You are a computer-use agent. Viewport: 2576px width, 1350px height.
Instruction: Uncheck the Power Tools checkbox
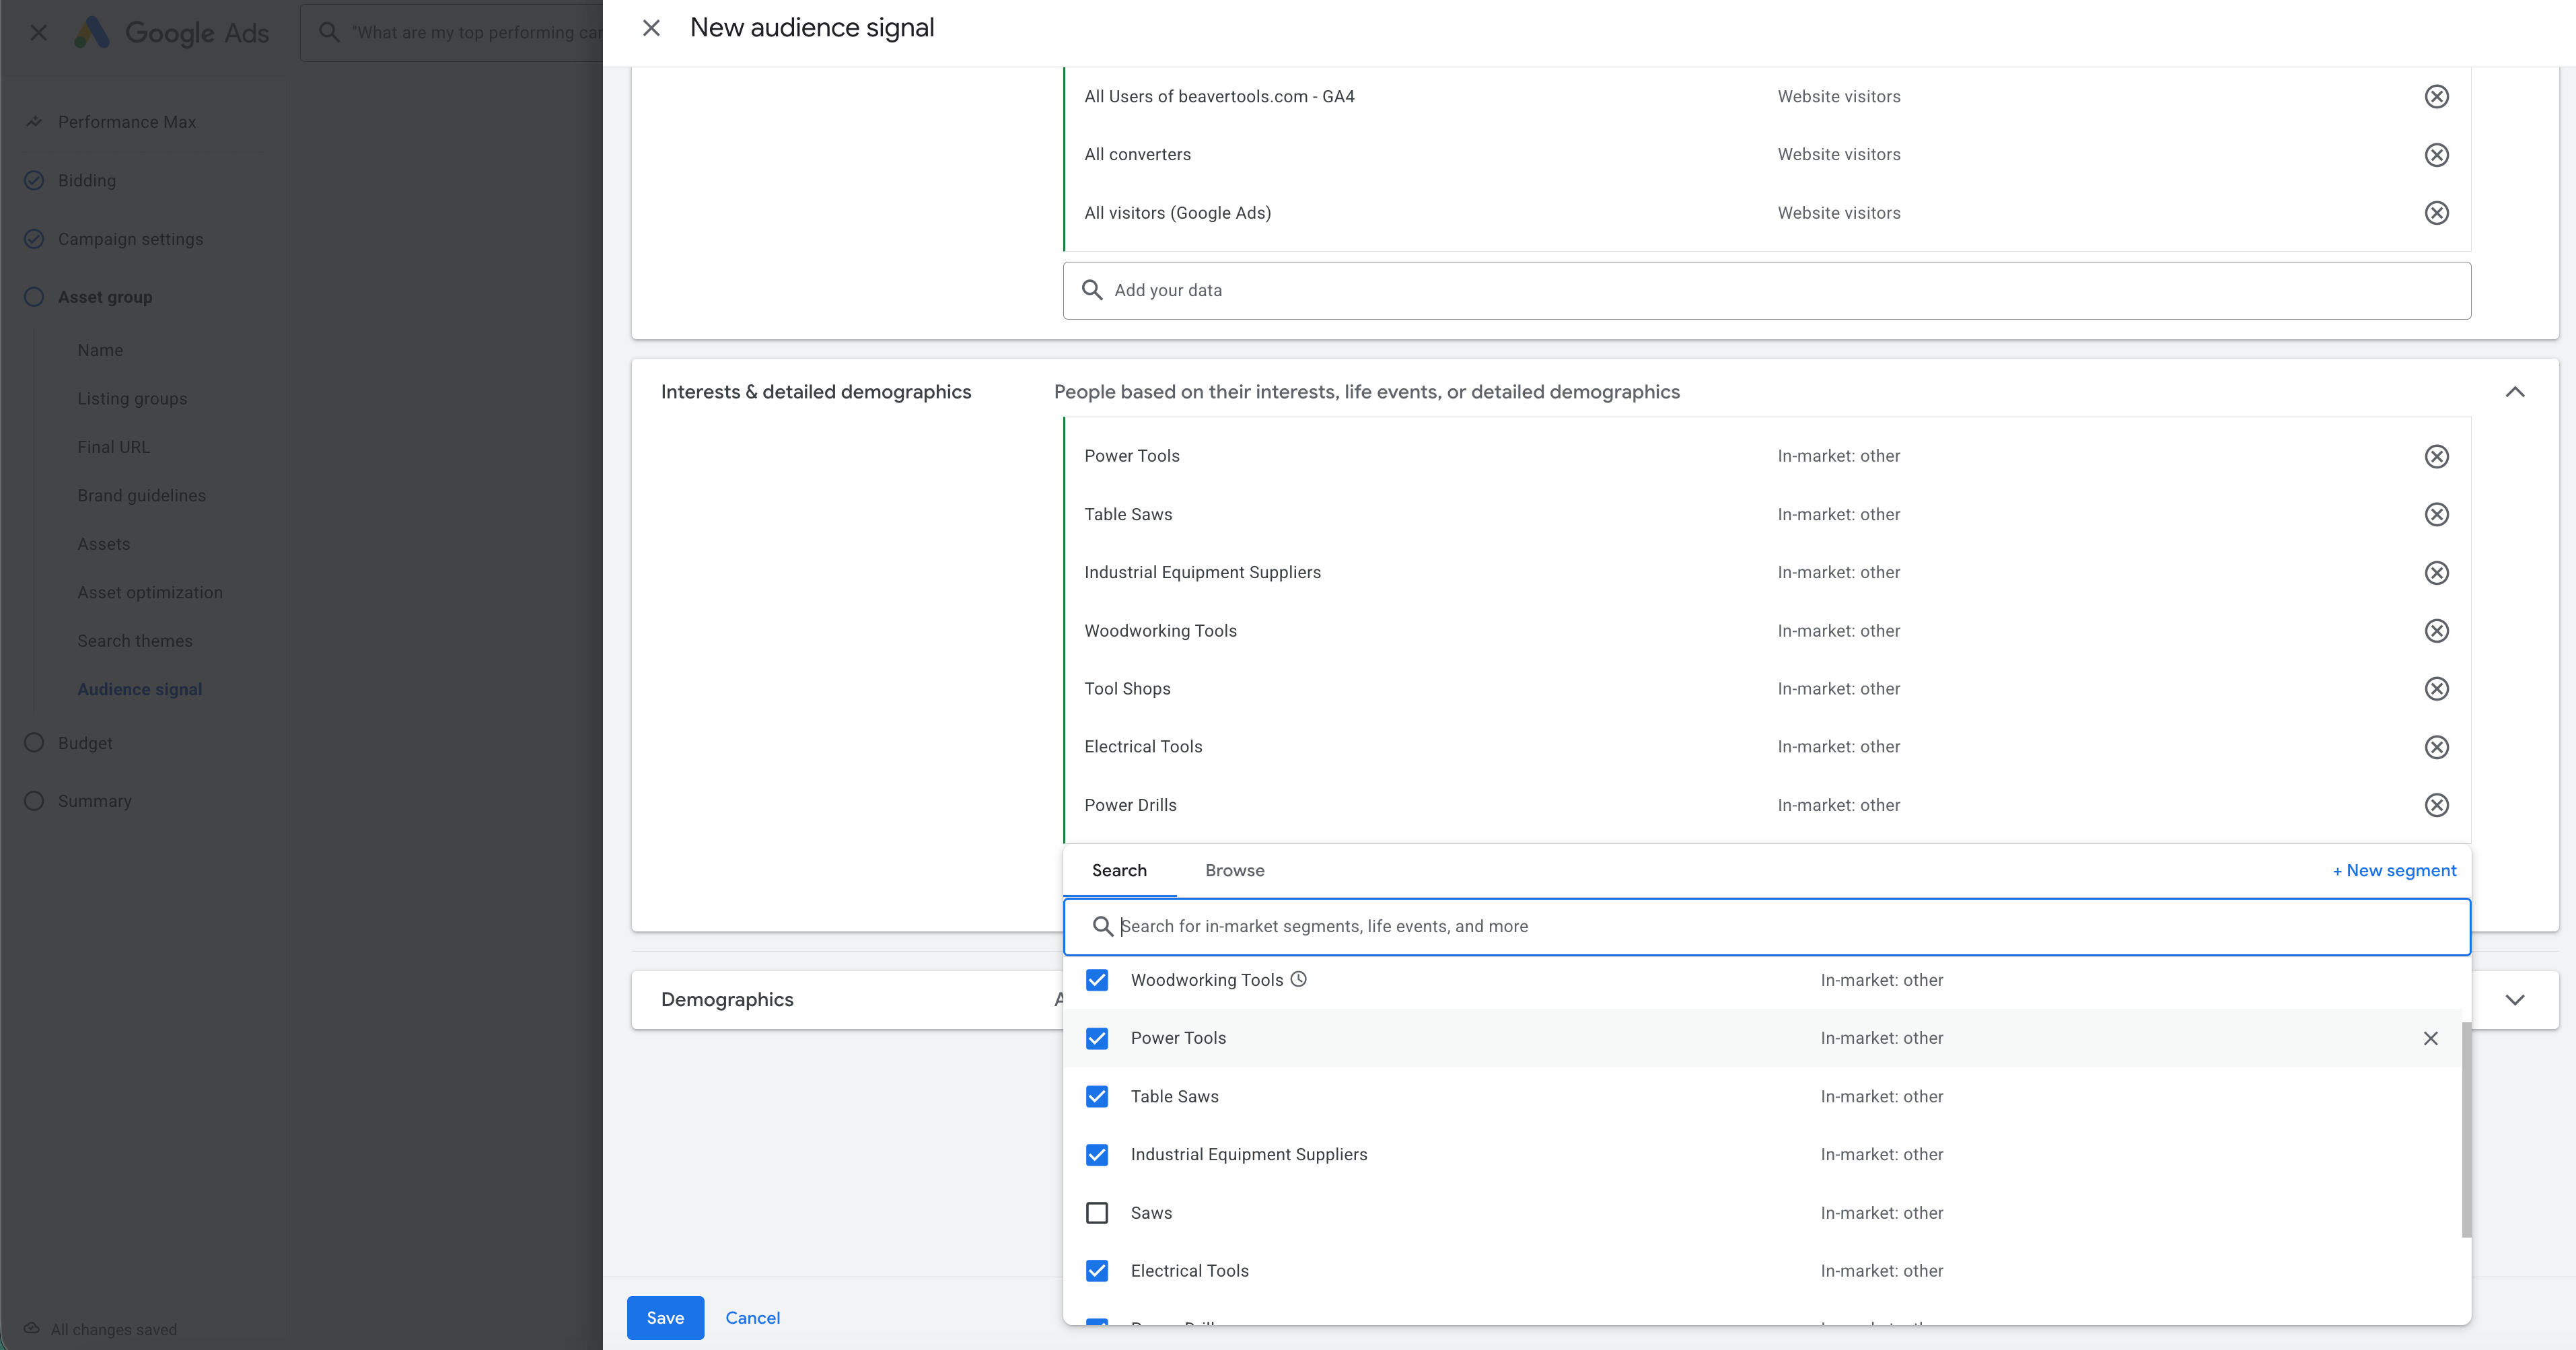pyautogui.click(x=1097, y=1038)
